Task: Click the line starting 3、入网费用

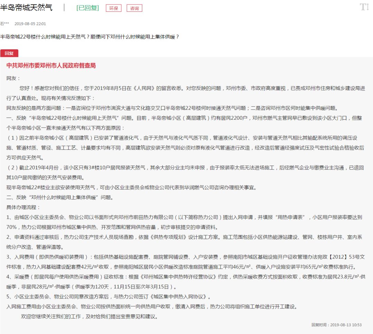Action: point(185,257)
